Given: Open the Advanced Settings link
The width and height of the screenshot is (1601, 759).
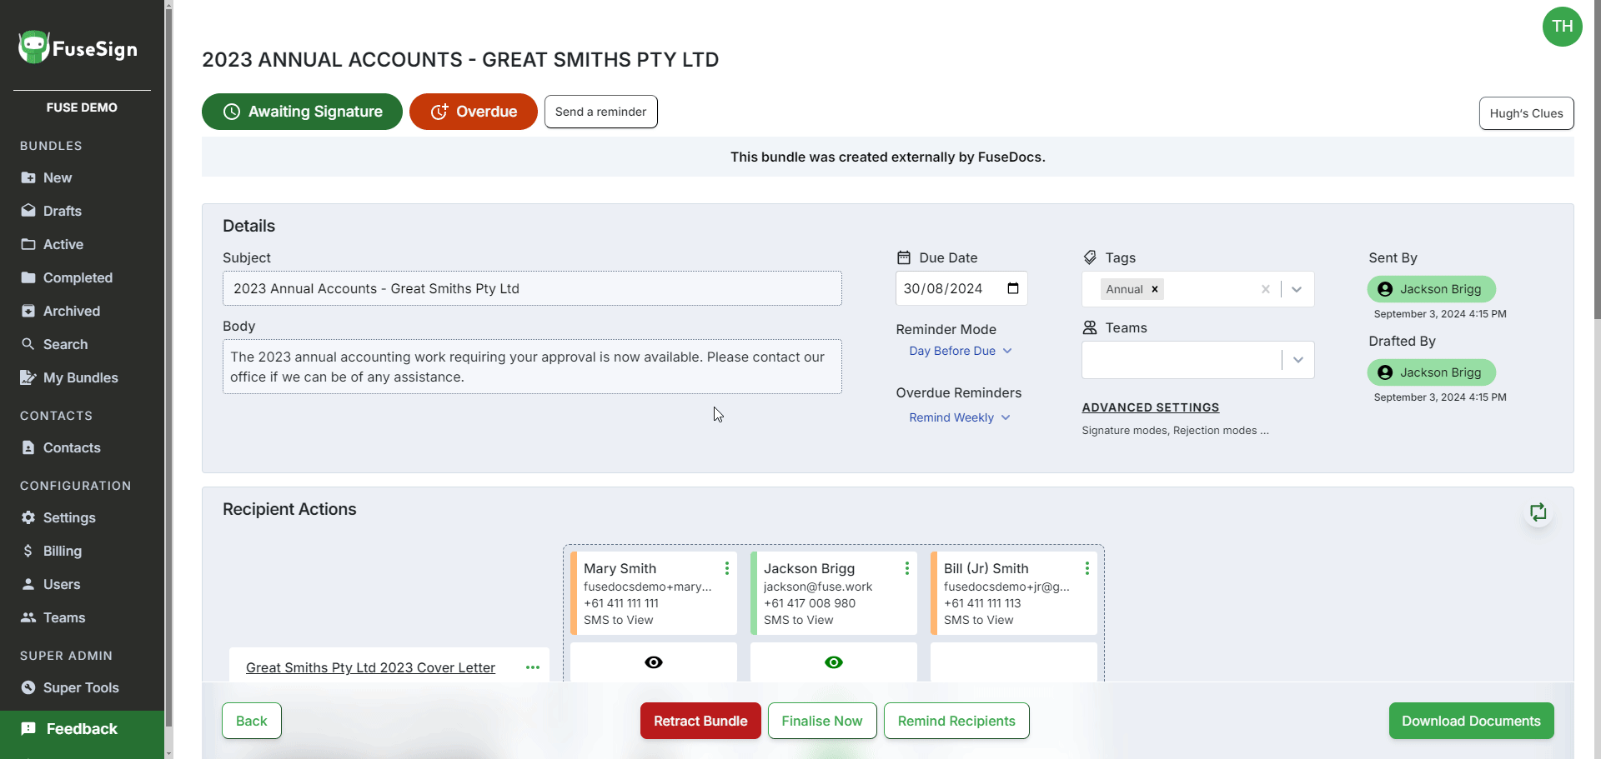Looking at the screenshot, I should click(1150, 407).
